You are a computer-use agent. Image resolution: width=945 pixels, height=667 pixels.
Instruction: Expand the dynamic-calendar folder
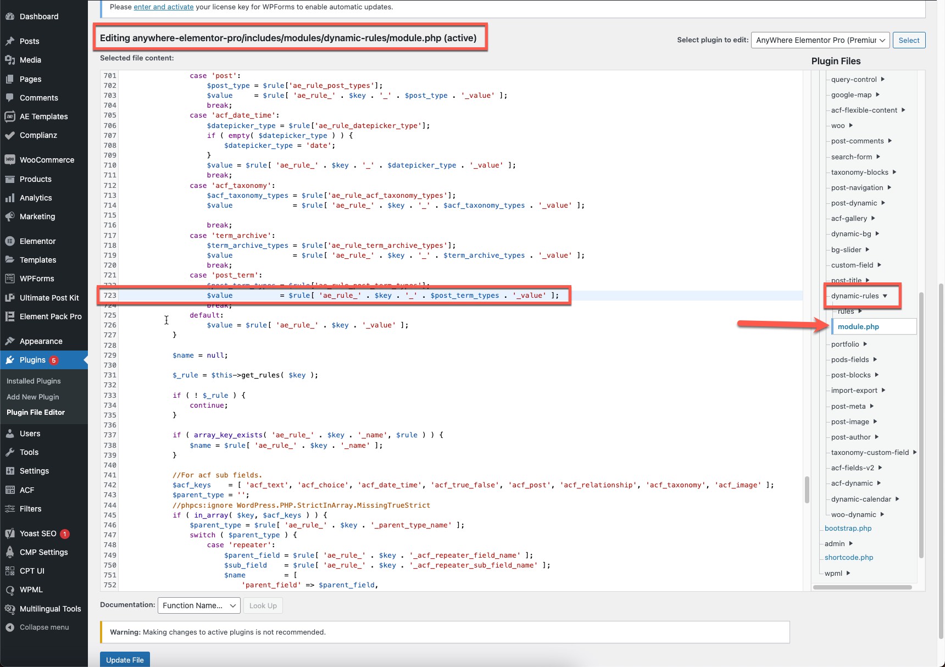(x=897, y=499)
